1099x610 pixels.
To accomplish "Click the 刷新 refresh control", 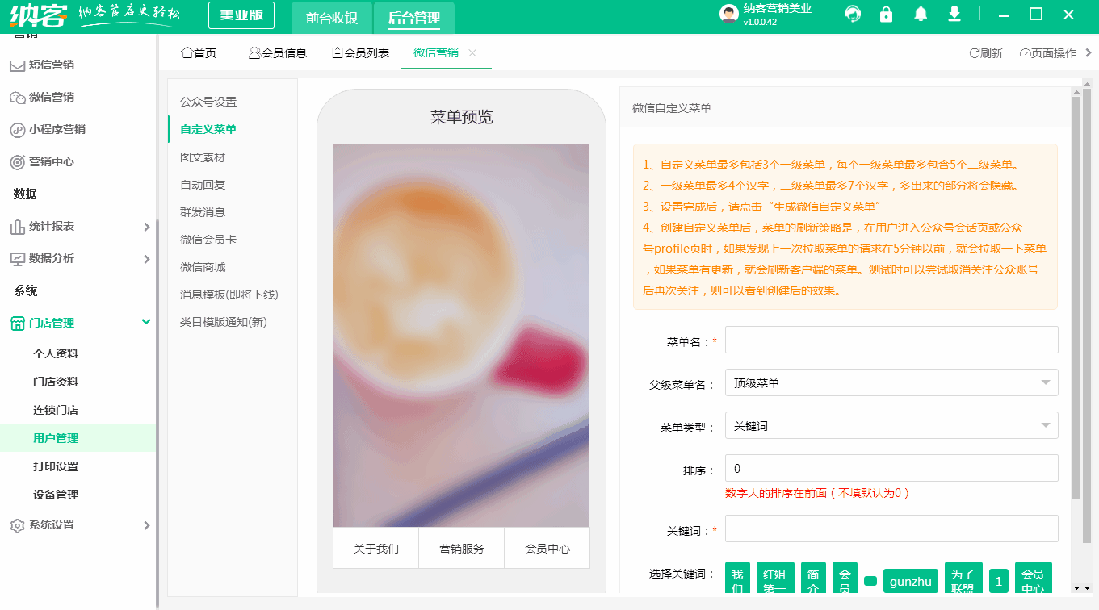I will (987, 52).
